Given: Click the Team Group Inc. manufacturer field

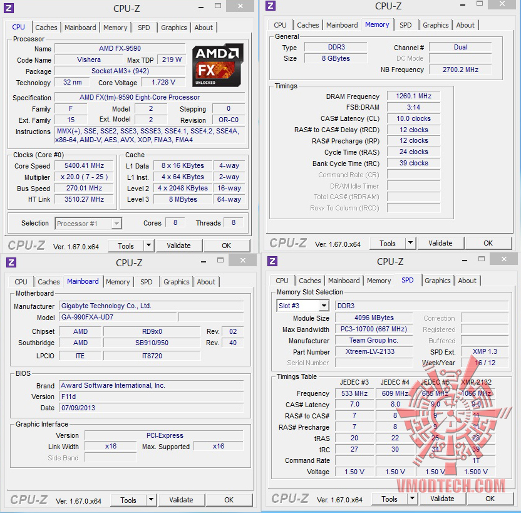Looking at the screenshot, I should pos(374,340).
